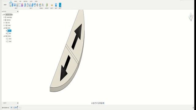
Task: Collapse the Bodies folder
Action: (4, 28)
